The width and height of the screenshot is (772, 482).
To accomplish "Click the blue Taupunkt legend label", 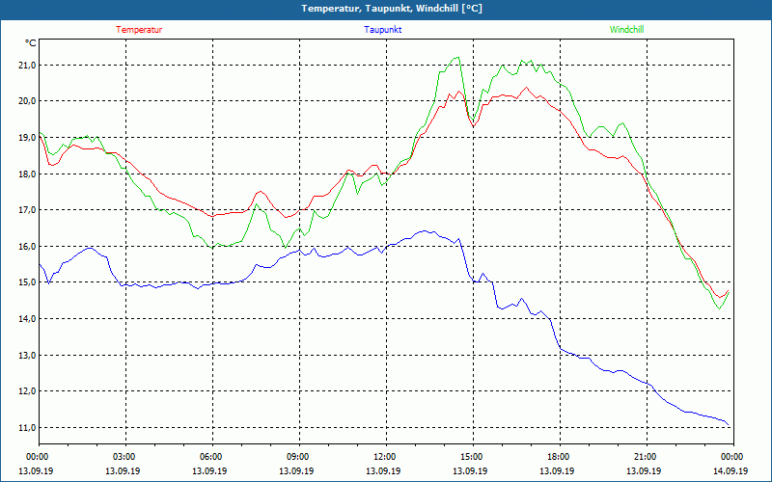I will (x=382, y=30).
